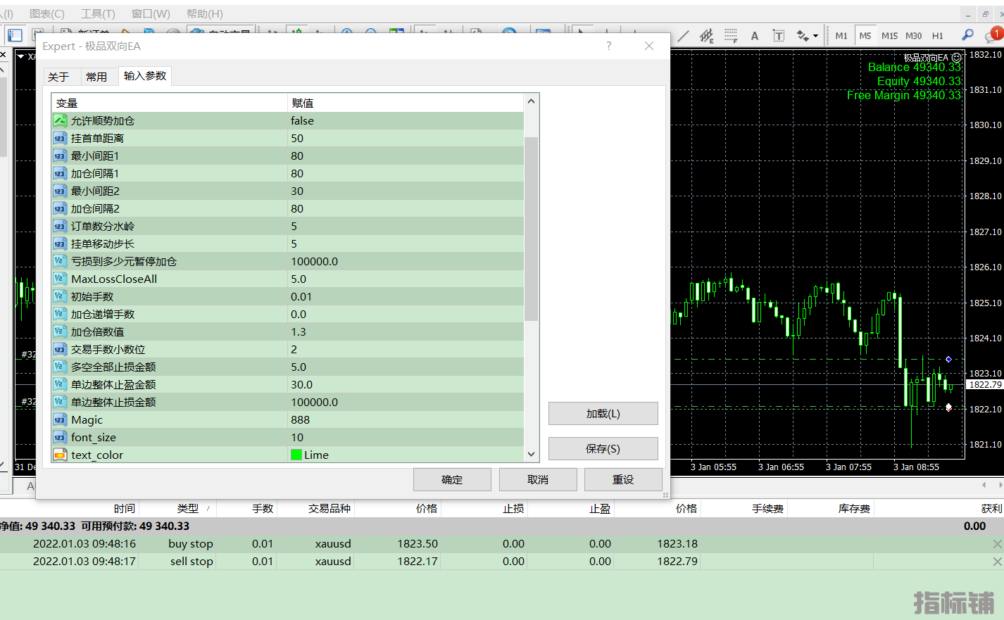
Task: Open the 帮助(H) menu
Action: point(205,13)
